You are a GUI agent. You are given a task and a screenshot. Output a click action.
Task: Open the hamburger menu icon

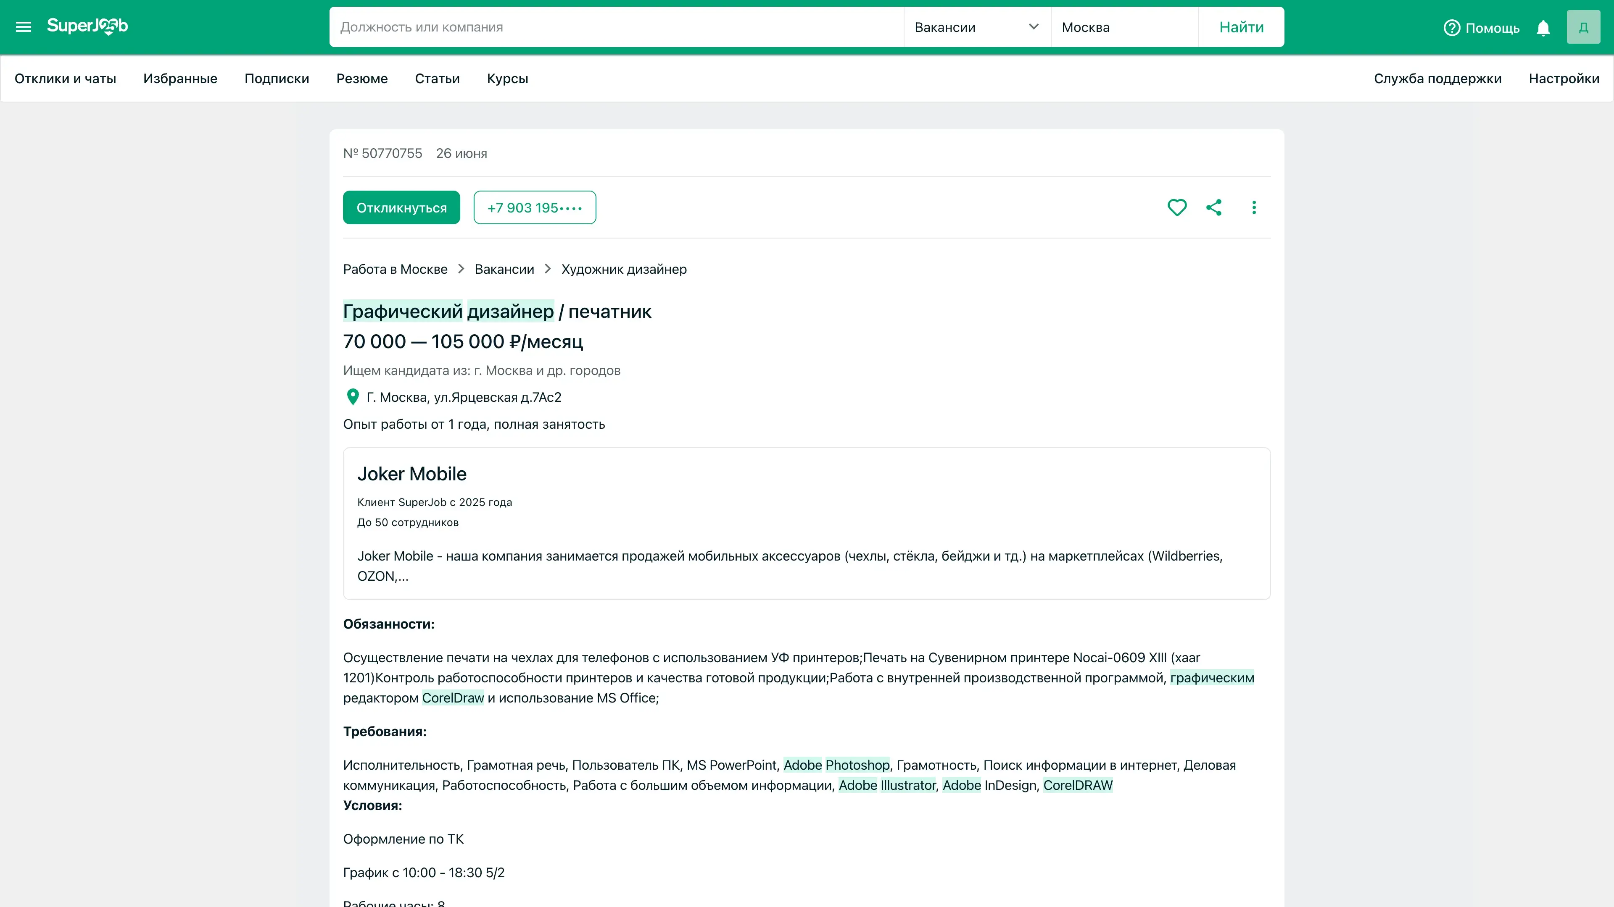(23, 27)
